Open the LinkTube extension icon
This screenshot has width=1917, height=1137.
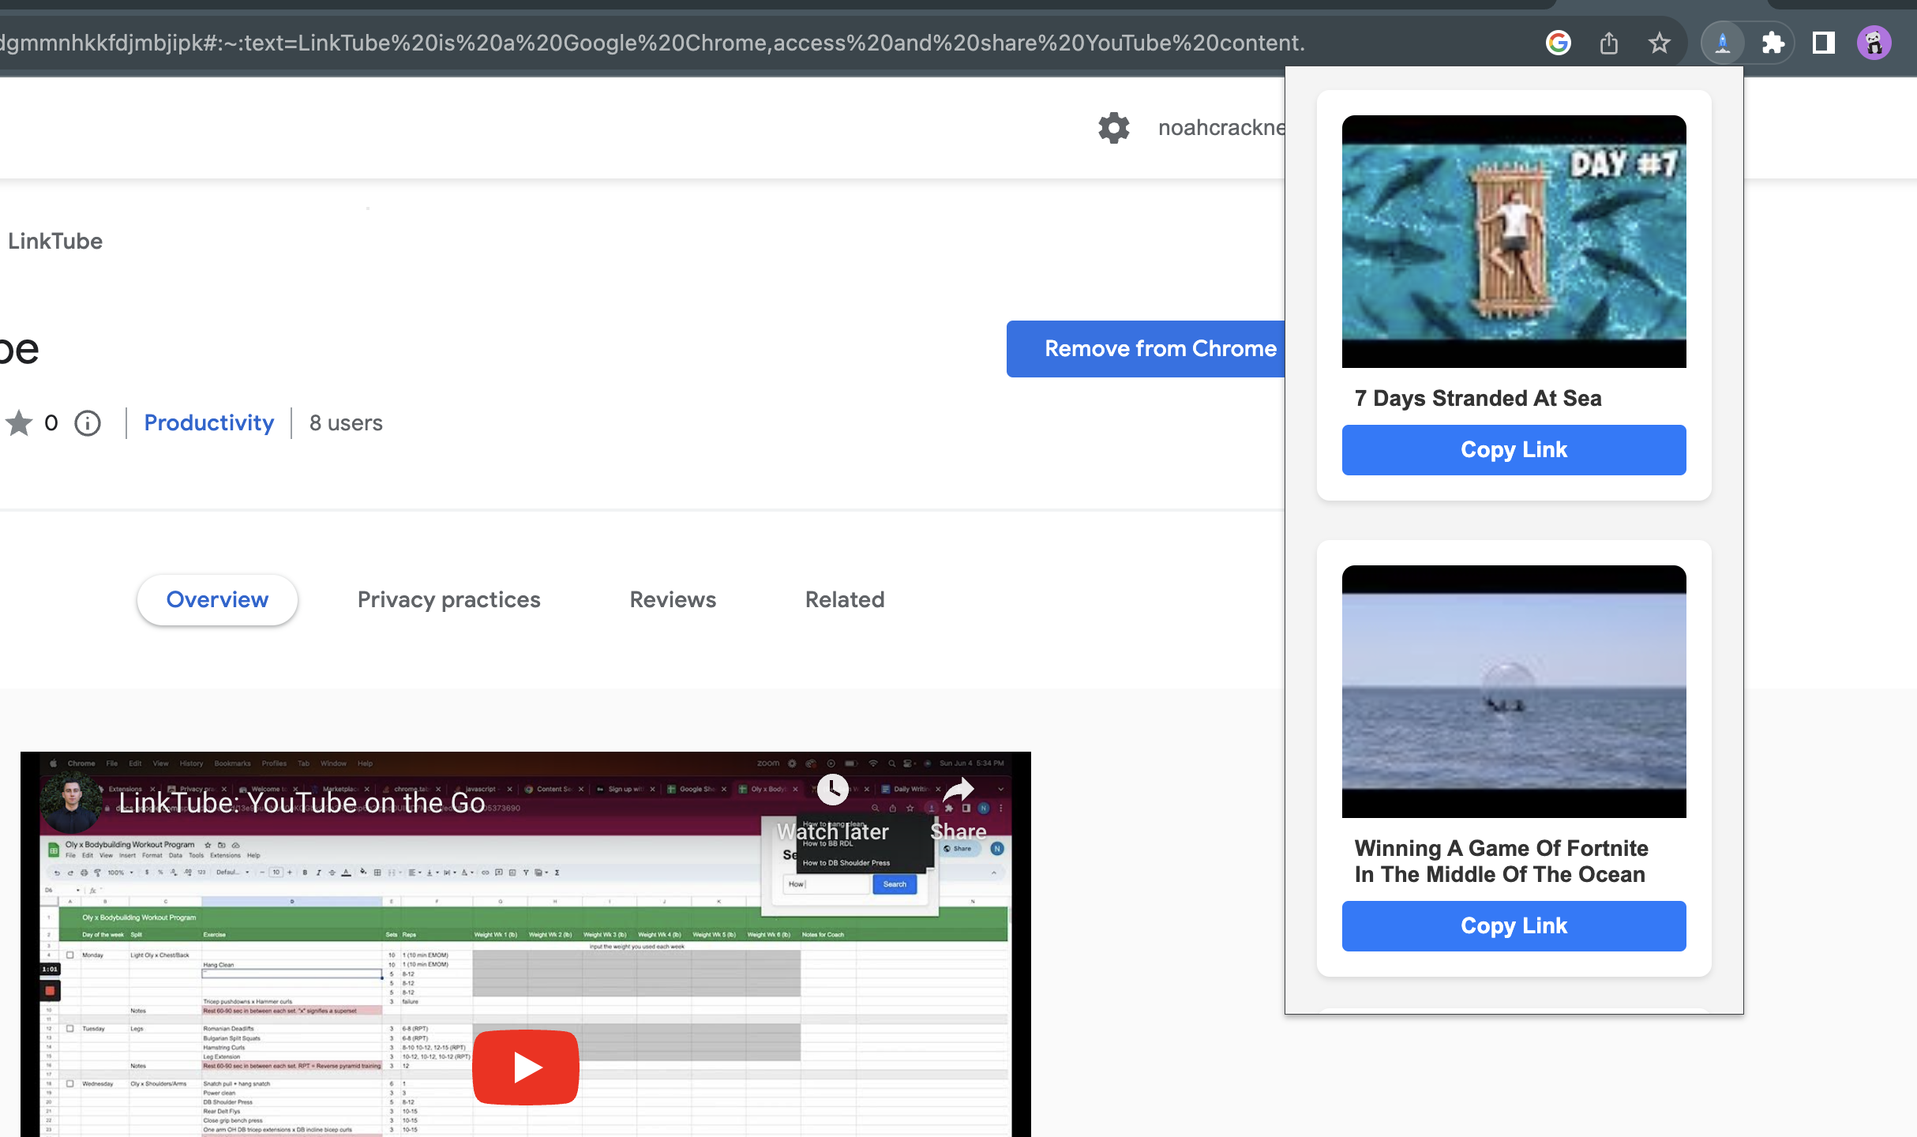click(1722, 43)
